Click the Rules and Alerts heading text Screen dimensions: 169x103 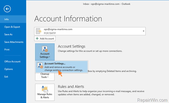coord(71,86)
